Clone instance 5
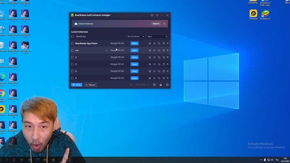 tap(159, 78)
